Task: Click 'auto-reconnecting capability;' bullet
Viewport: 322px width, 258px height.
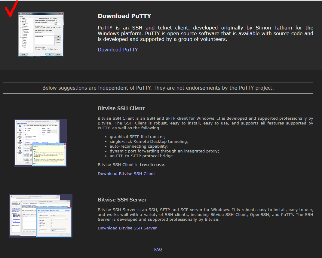Action: (x=139, y=146)
